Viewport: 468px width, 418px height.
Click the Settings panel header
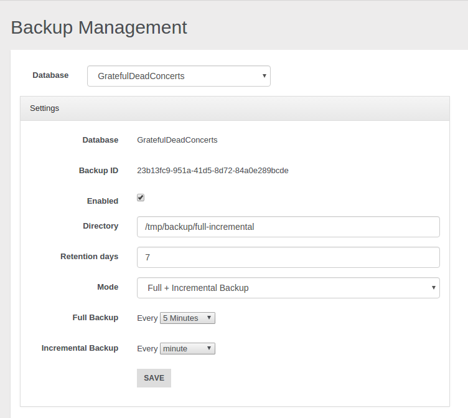pyautogui.click(x=235, y=108)
